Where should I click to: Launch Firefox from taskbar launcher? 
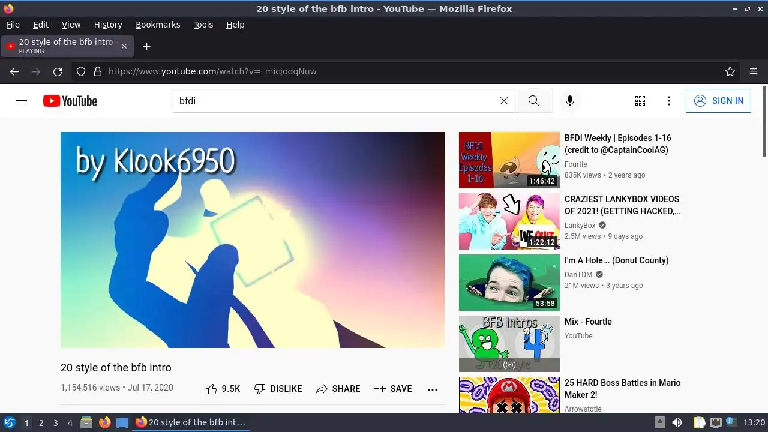click(x=104, y=422)
